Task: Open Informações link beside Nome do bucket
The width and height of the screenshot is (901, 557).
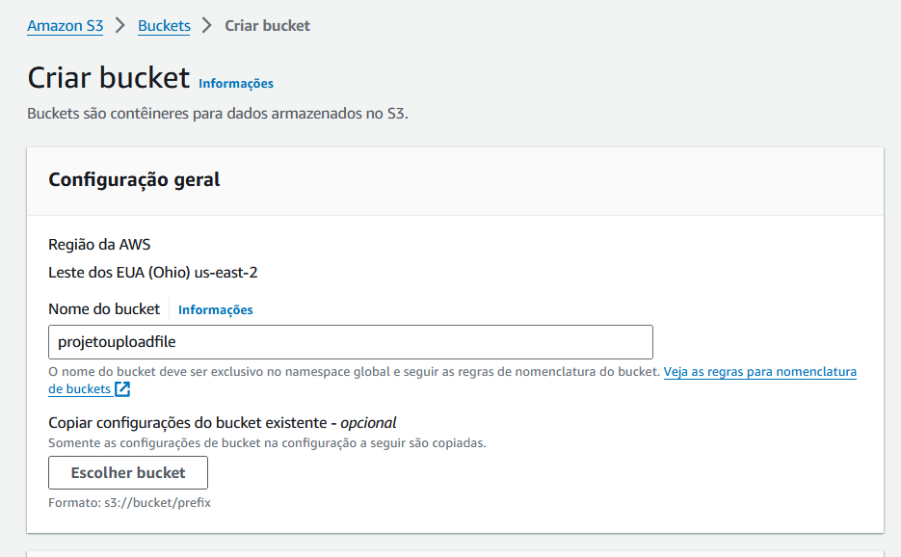Action: click(216, 310)
